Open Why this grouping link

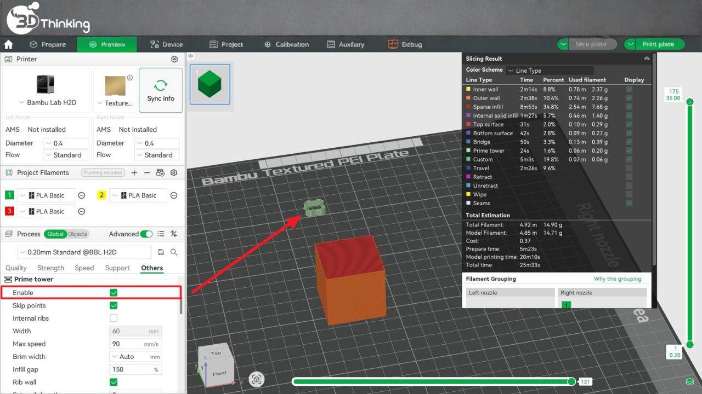click(618, 279)
